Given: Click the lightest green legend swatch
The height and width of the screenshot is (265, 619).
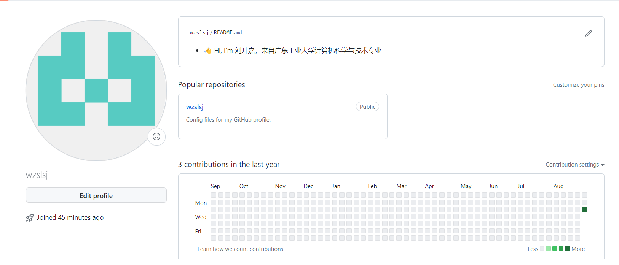Looking at the screenshot, I should pos(548,249).
